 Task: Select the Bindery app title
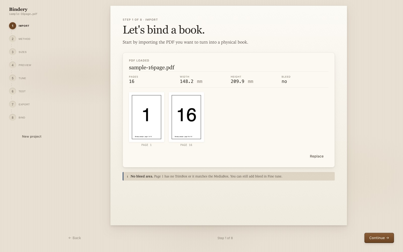click(18, 9)
